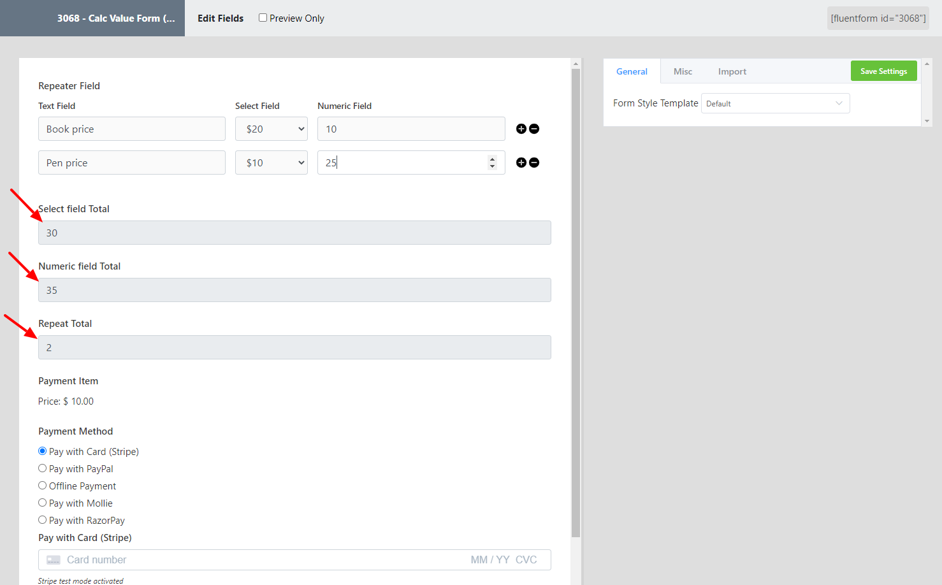Open the Edit Fields link
The height and width of the screenshot is (585, 942).
pyautogui.click(x=221, y=18)
